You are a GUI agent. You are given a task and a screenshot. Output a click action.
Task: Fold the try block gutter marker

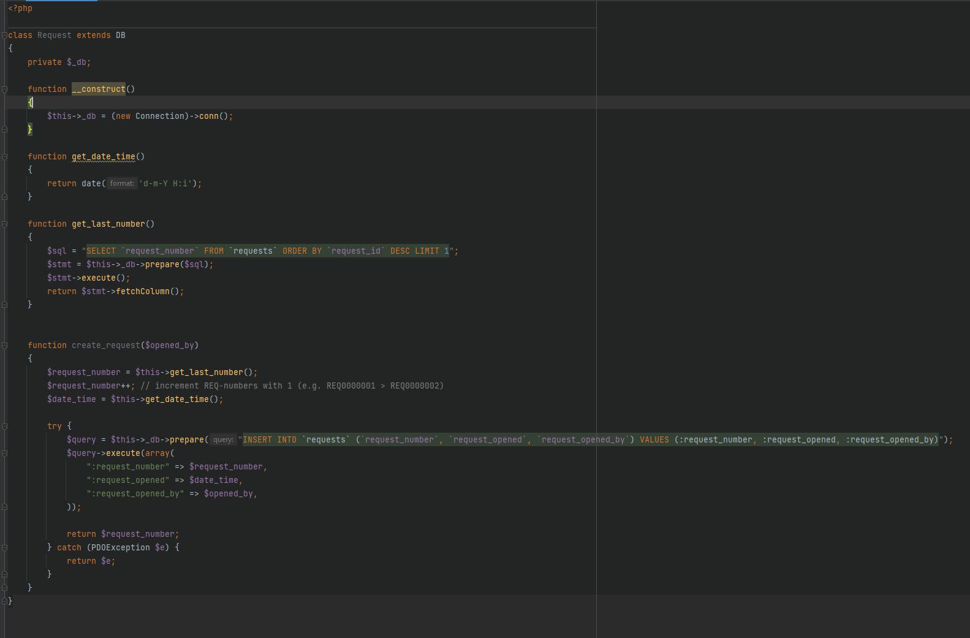tap(4, 427)
